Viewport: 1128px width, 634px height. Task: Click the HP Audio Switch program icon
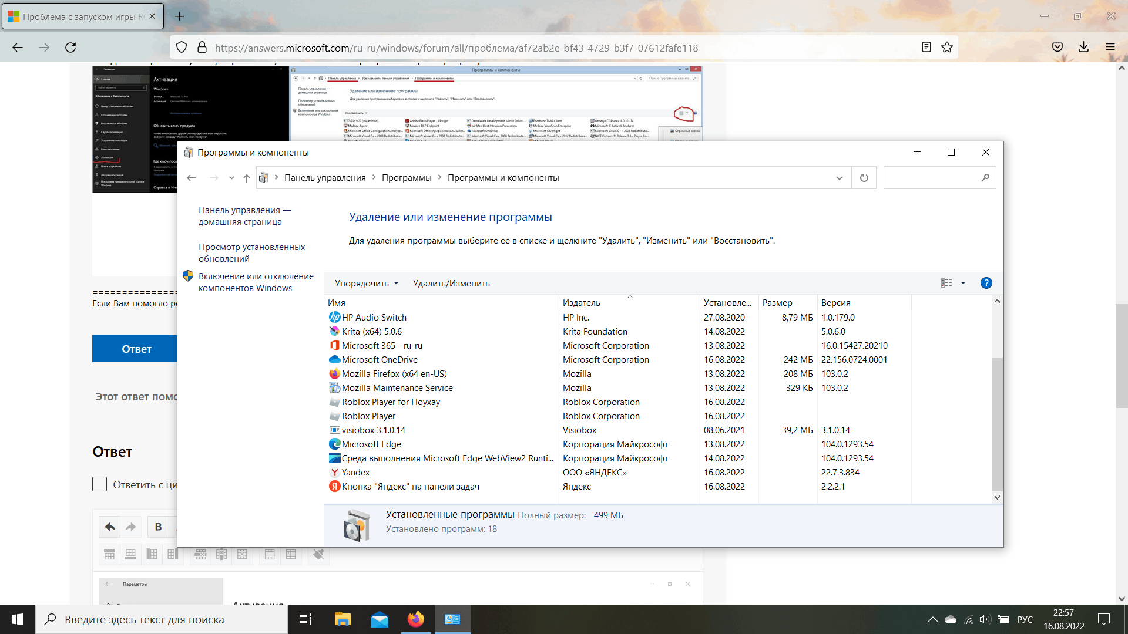pyautogui.click(x=334, y=317)
